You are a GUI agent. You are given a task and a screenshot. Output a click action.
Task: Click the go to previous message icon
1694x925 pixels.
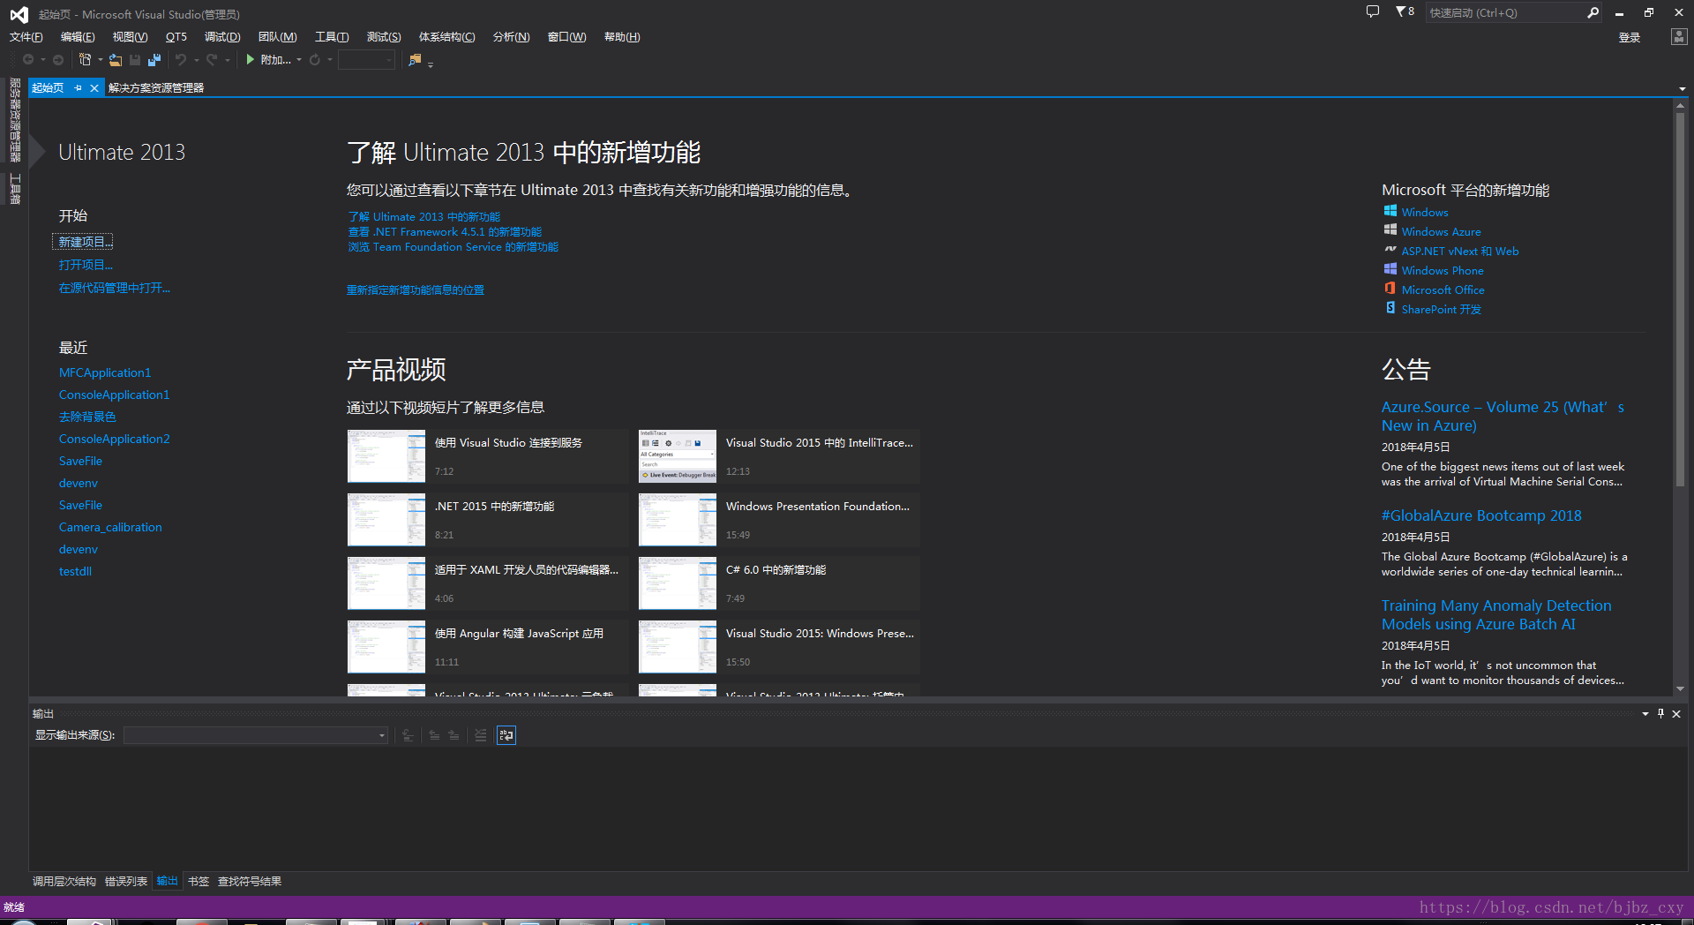pos(434,735)
